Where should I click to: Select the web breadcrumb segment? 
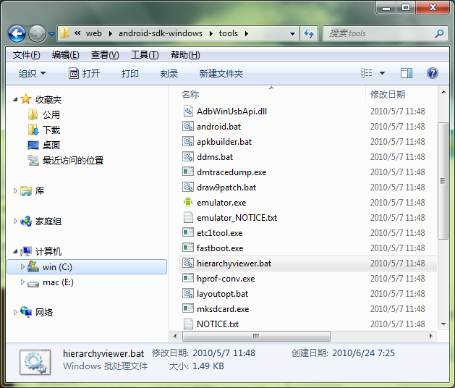(94, 33)
